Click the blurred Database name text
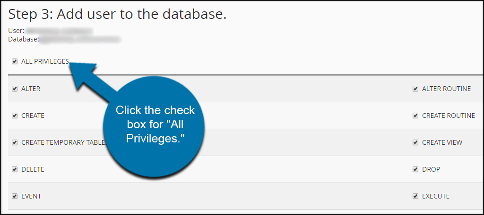Image resolution: width=484 pixels, height=215 pixels. [x=80, y=40]
